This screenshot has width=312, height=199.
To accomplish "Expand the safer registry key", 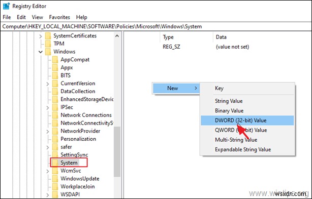I will point(48,147).
